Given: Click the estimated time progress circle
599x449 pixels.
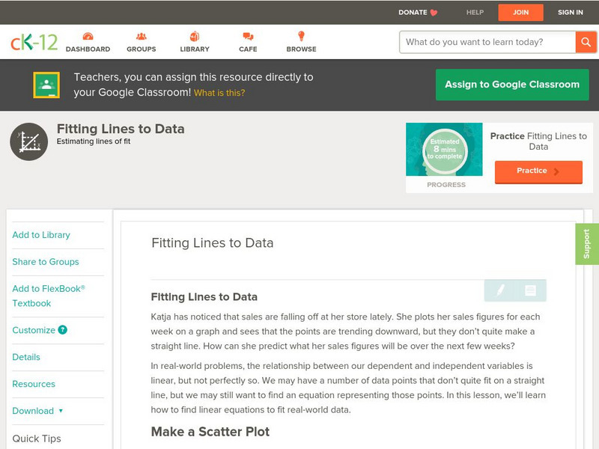Looking at the screenshot, I should (x=445, y=150).
